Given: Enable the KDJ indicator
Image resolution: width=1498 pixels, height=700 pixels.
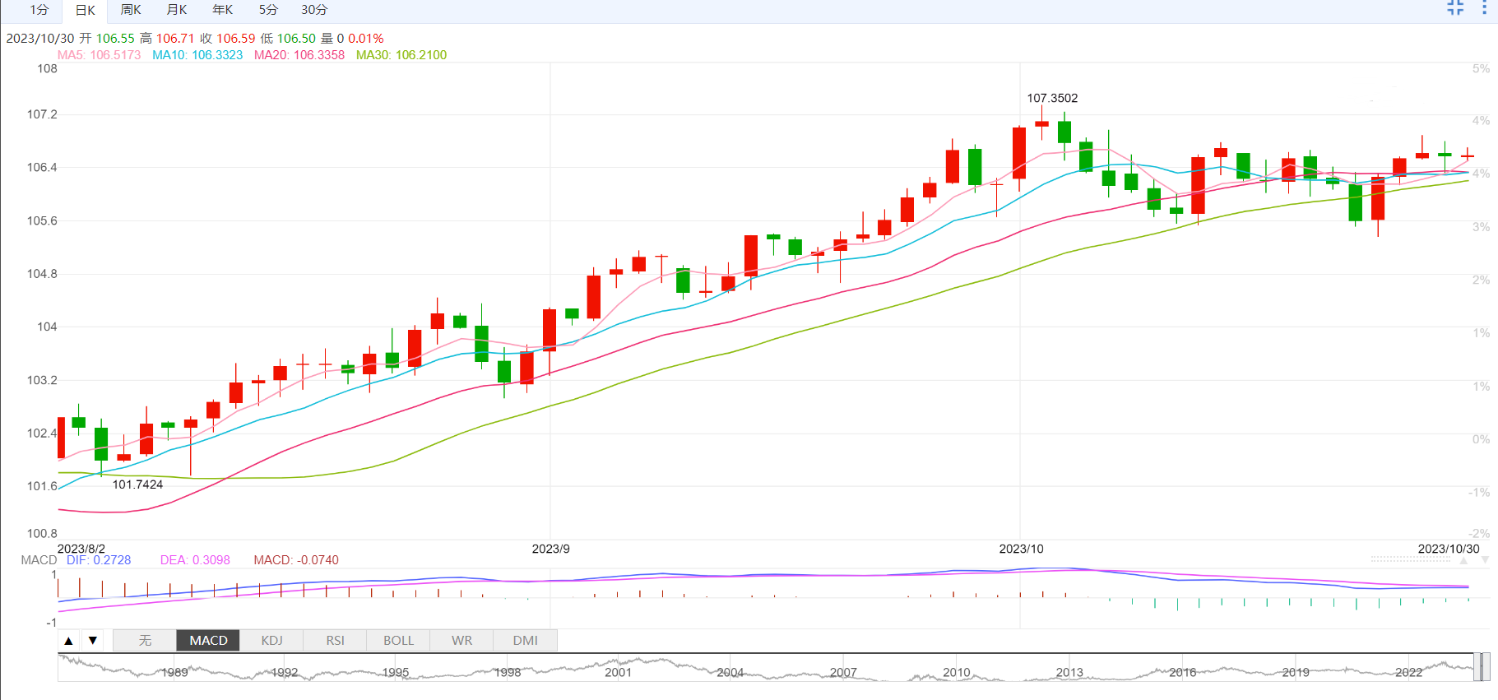Looking at the screenshot, I should click(271, 641).
